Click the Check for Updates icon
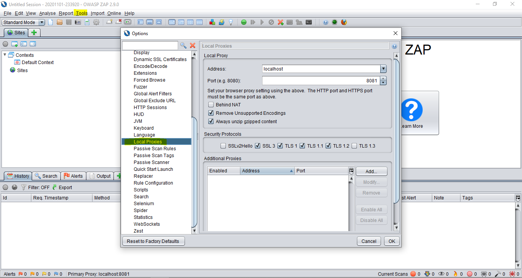This screenshot has height=278, width=522. (222, 22)
